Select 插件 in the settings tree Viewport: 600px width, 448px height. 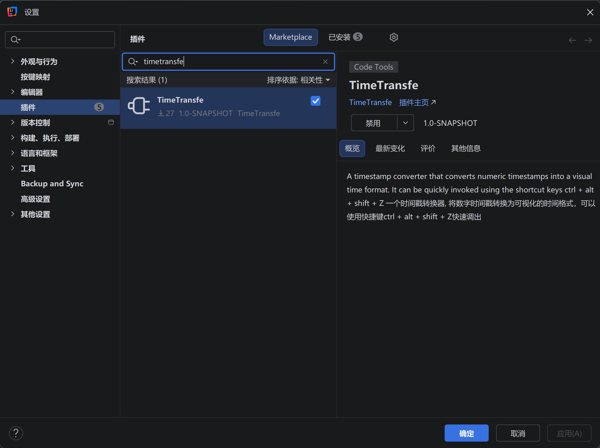click(60, 107)
